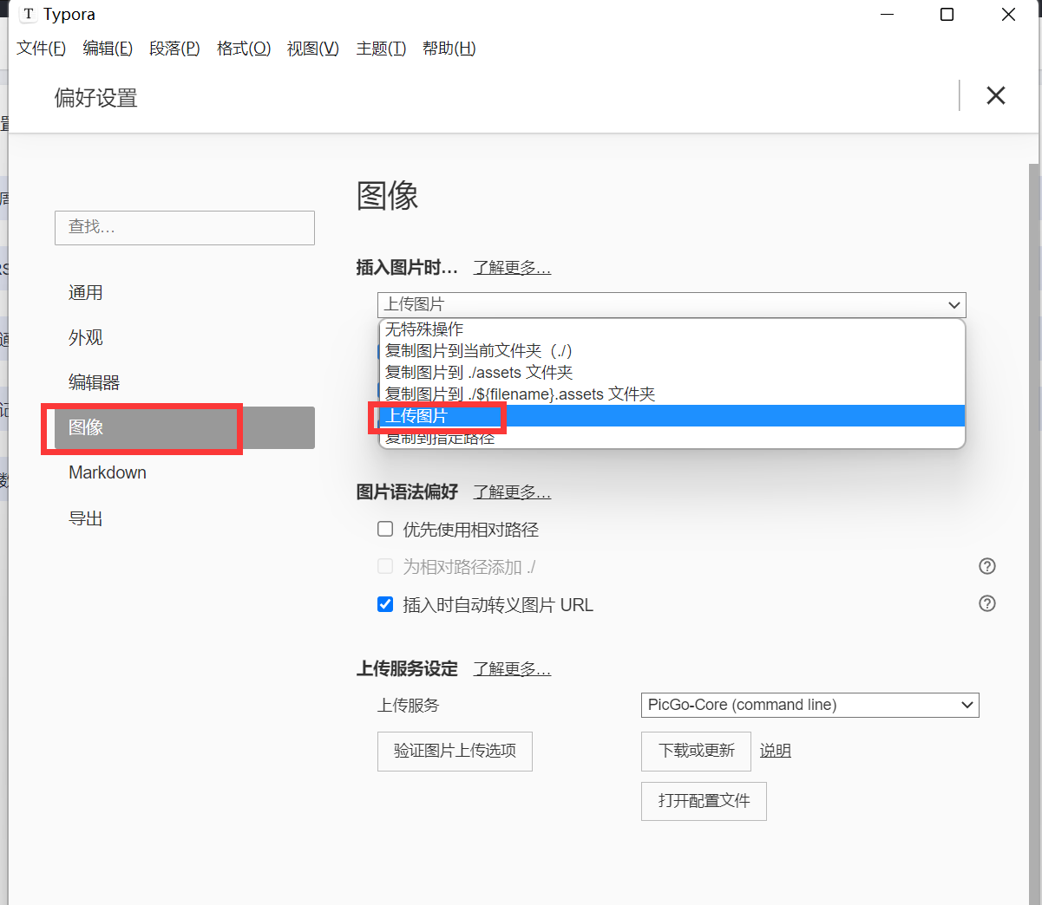1042x905 pixels.
Task: Click help icon for 为相对路径添加 ./
Action: (x=987, y=566)
